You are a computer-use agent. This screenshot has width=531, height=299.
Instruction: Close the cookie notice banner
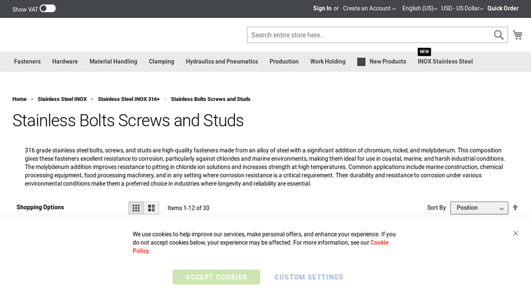[516, 233]
